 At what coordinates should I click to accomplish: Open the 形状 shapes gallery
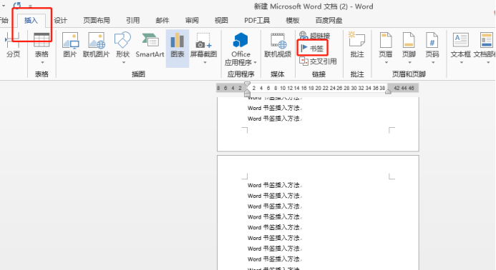[x=122, y=47]
